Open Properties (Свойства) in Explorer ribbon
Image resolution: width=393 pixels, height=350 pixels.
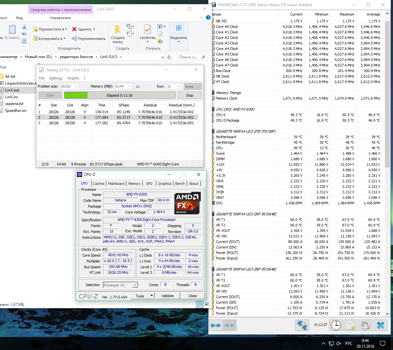(147, 34)
